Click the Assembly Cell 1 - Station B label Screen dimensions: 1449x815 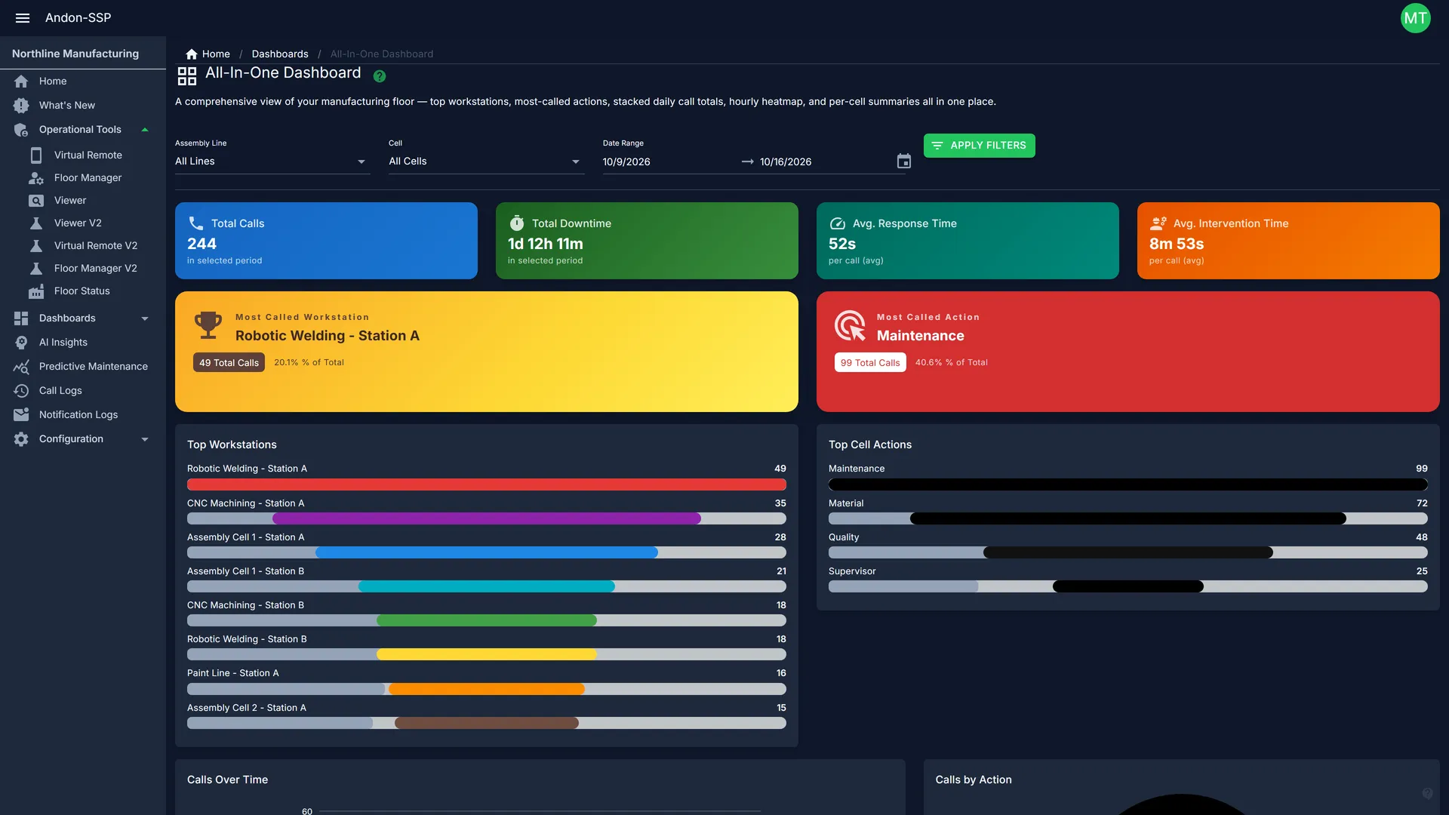[245, 571]
